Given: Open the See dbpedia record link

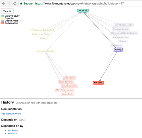Looking at the screenshot, I should (x=11, y=114).
